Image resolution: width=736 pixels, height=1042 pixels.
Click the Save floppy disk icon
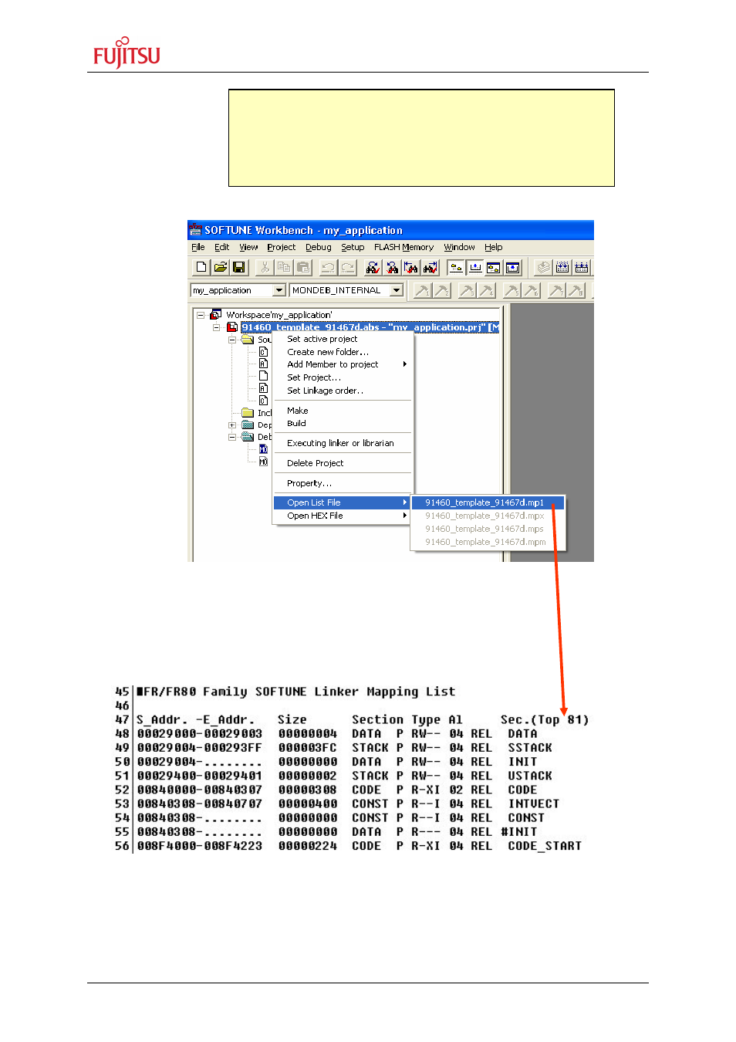[x=239, y=267]
